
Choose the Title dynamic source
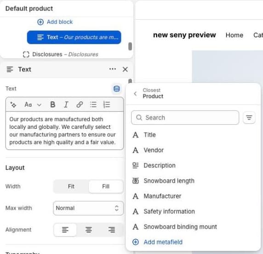193,135
